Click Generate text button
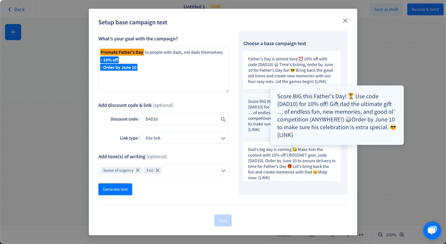This screenshot has width=446, height=244. click(x=115, y=189)
